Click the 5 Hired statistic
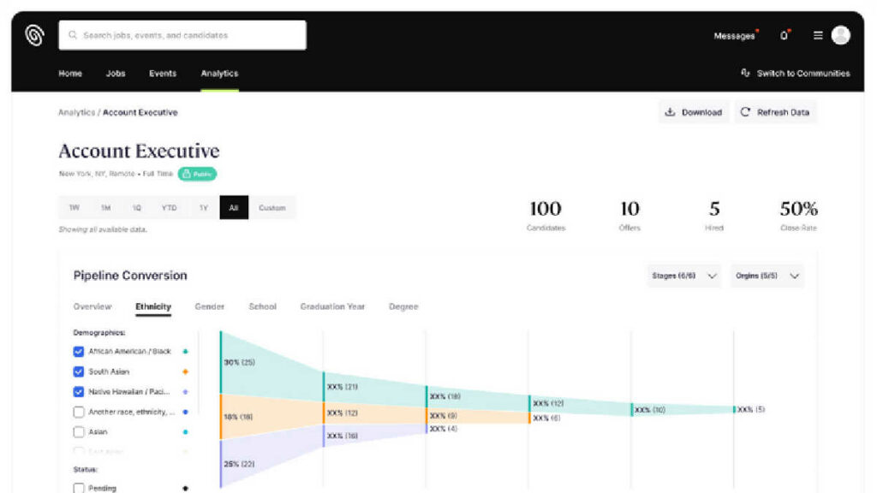This screenshot has height=493, width=877. 714,215
